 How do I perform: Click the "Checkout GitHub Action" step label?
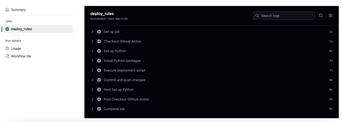[123, 41]
